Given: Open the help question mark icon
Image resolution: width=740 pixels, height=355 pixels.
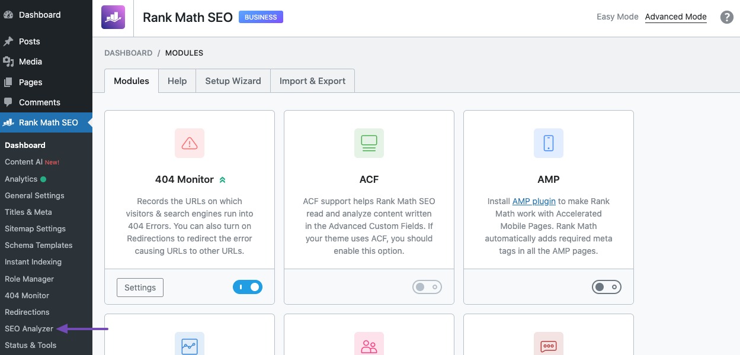Looking at the screenshot, I should point(727,17).
